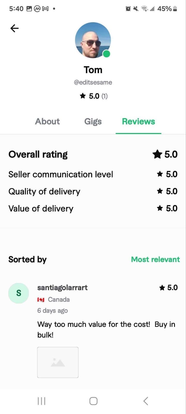
Task: Open Tom's profile picture
Action: (x=93, y=40)
